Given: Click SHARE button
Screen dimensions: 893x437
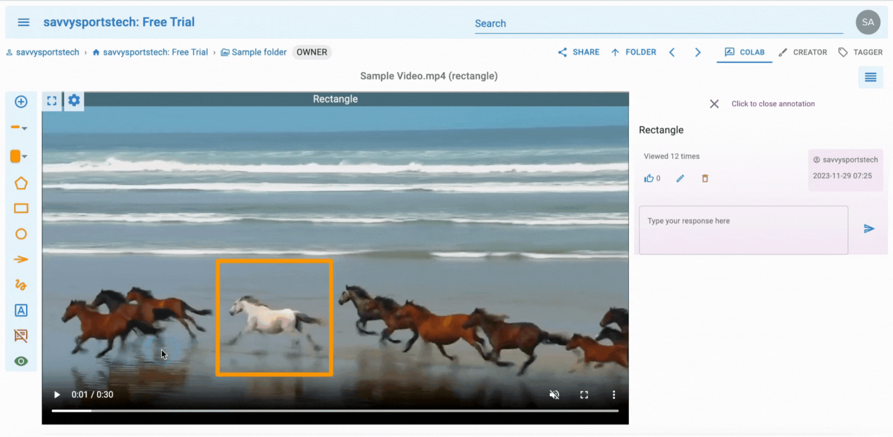Looking at the screenshot, I should pyautogui.click(x=579, y=52).
